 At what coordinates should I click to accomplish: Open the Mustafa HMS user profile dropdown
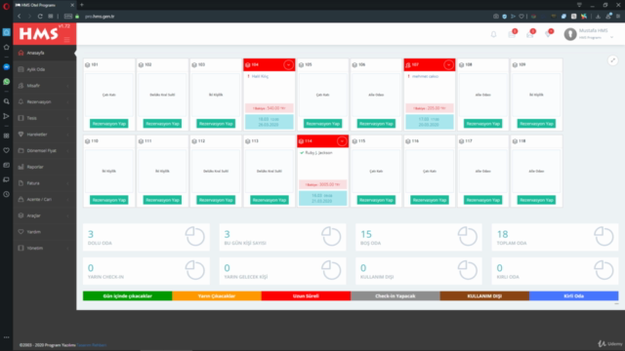[589, 34]
